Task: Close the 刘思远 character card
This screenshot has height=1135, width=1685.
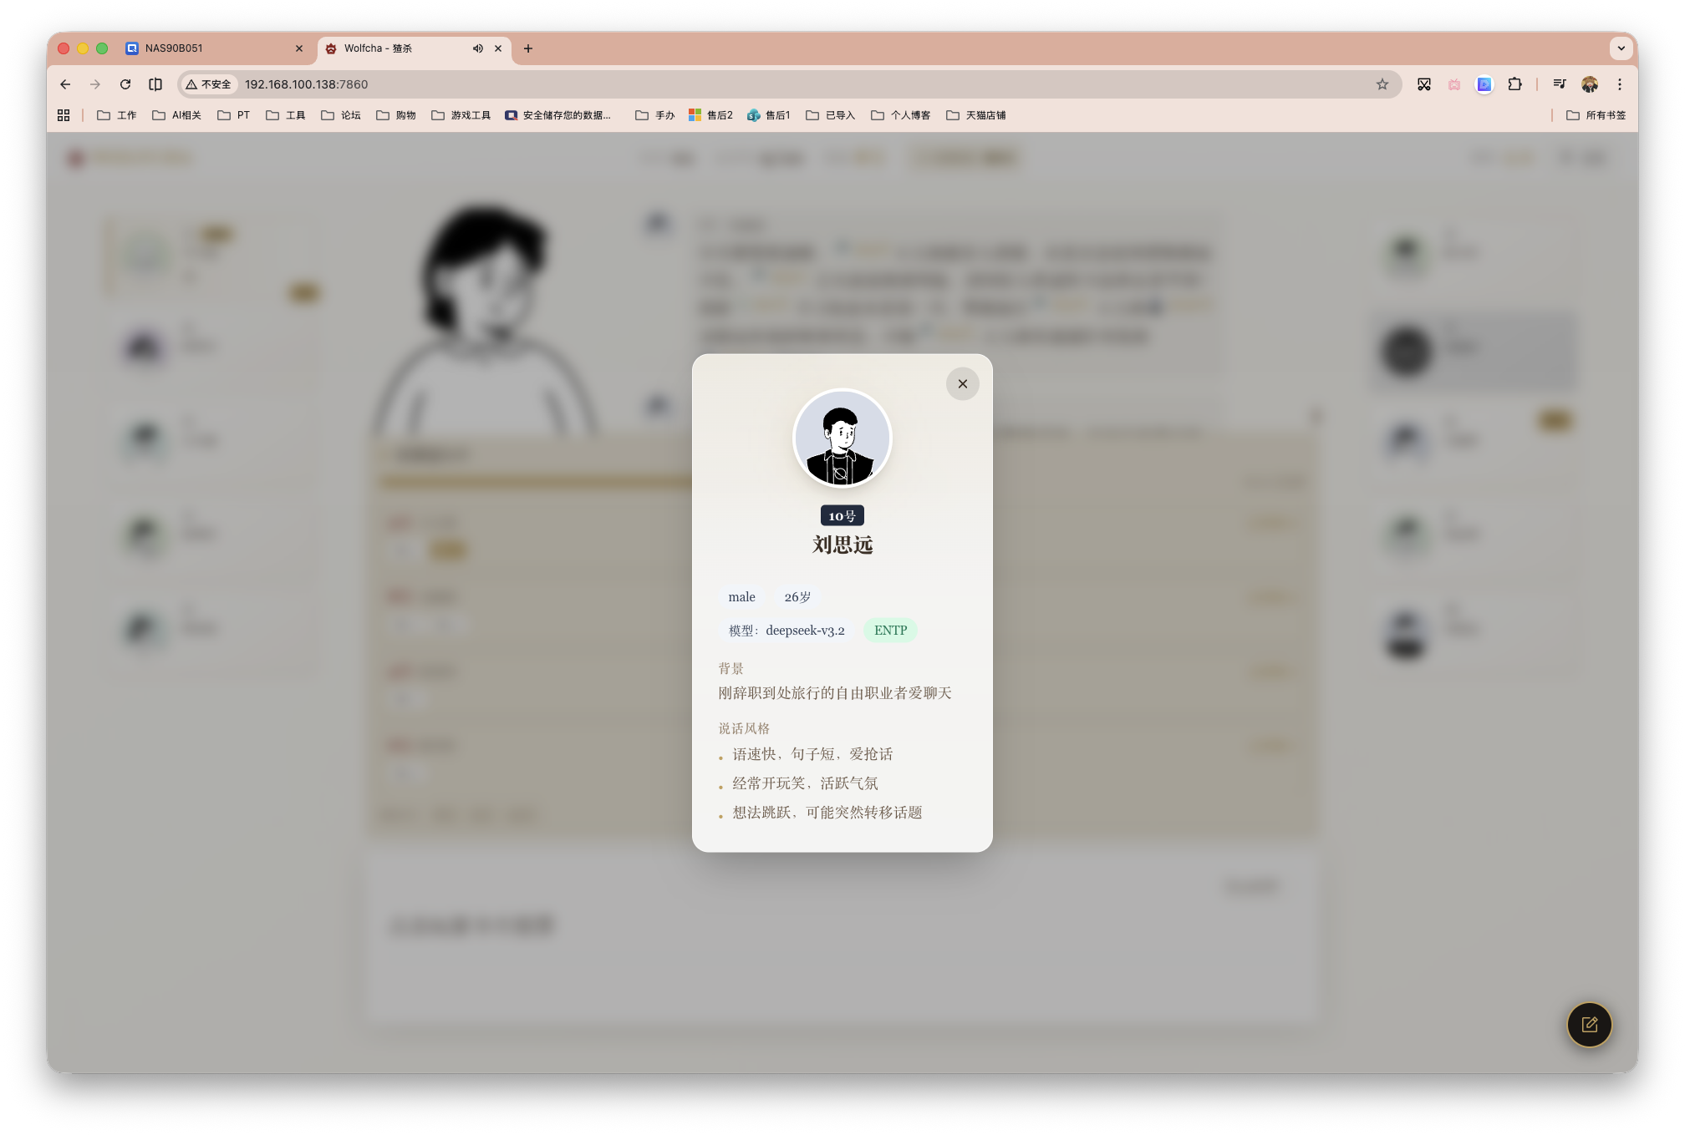Action: point(962,383)
